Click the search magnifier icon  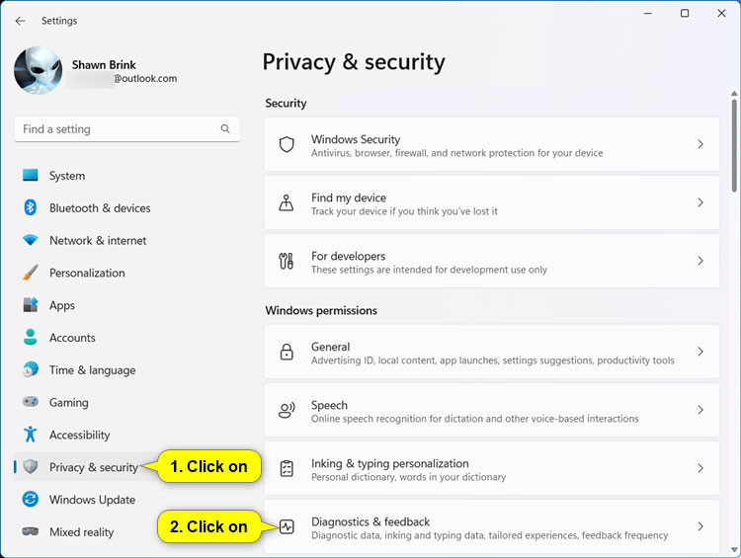pos(225,129)
